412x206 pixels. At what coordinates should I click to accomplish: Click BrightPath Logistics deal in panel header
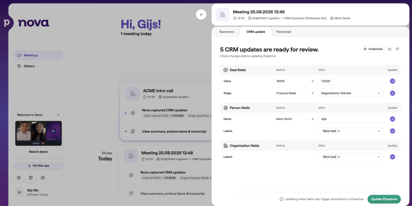(x=287, y=18)
